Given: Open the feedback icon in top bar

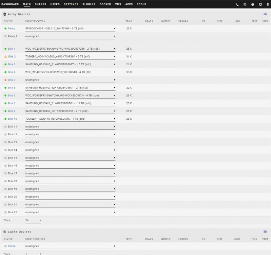Looking at the screenshot, I should (x=245, y=4).
